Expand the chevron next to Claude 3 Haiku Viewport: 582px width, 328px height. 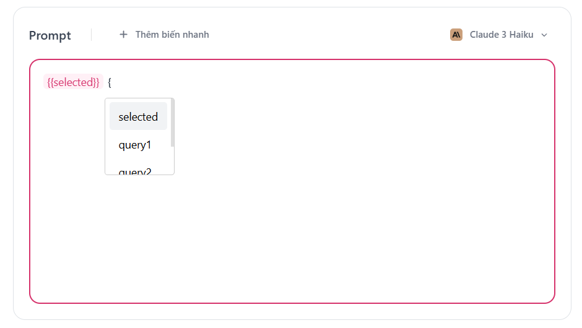tap(544, 35)
